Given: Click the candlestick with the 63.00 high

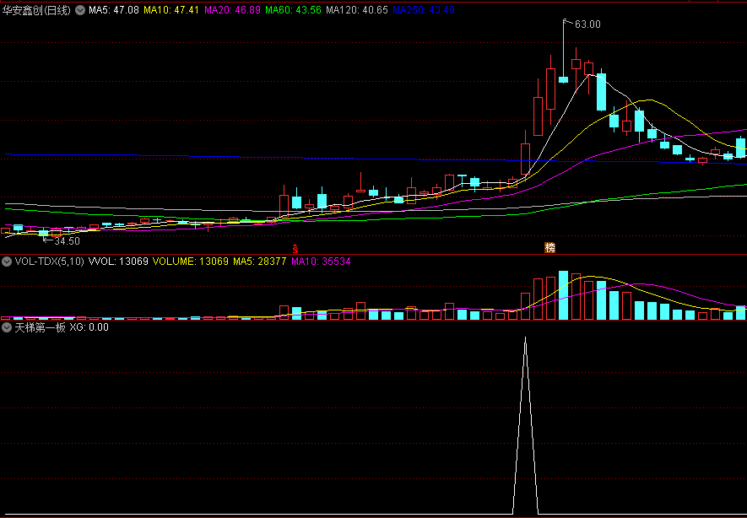Looking at the screenshot, I should [x=563, y=51].
